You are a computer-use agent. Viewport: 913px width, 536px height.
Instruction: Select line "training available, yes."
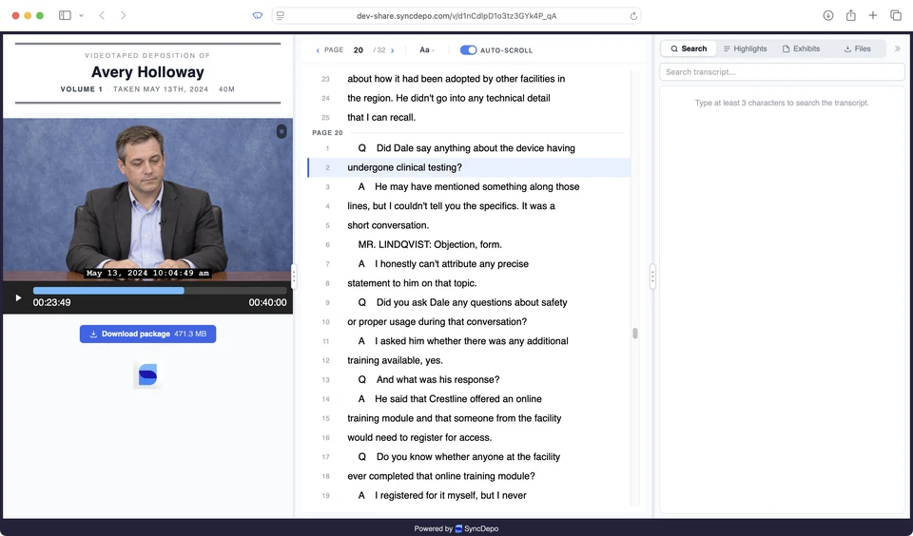pos(469,360)
